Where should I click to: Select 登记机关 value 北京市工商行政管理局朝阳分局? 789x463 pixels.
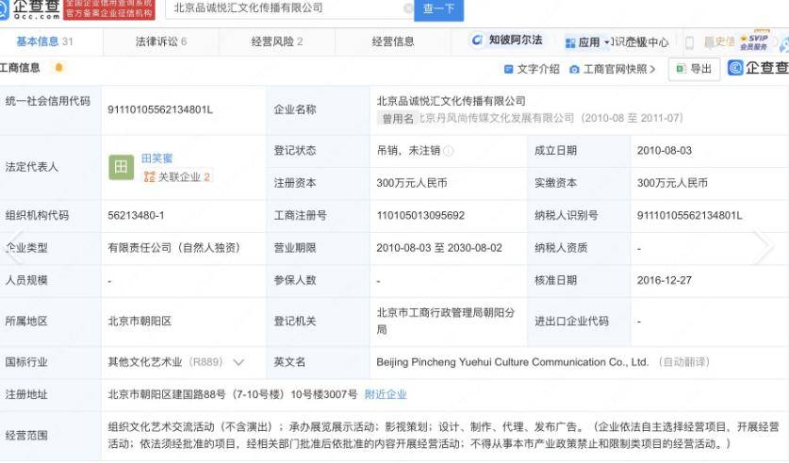pyautogui.click(x=445, y=321)
